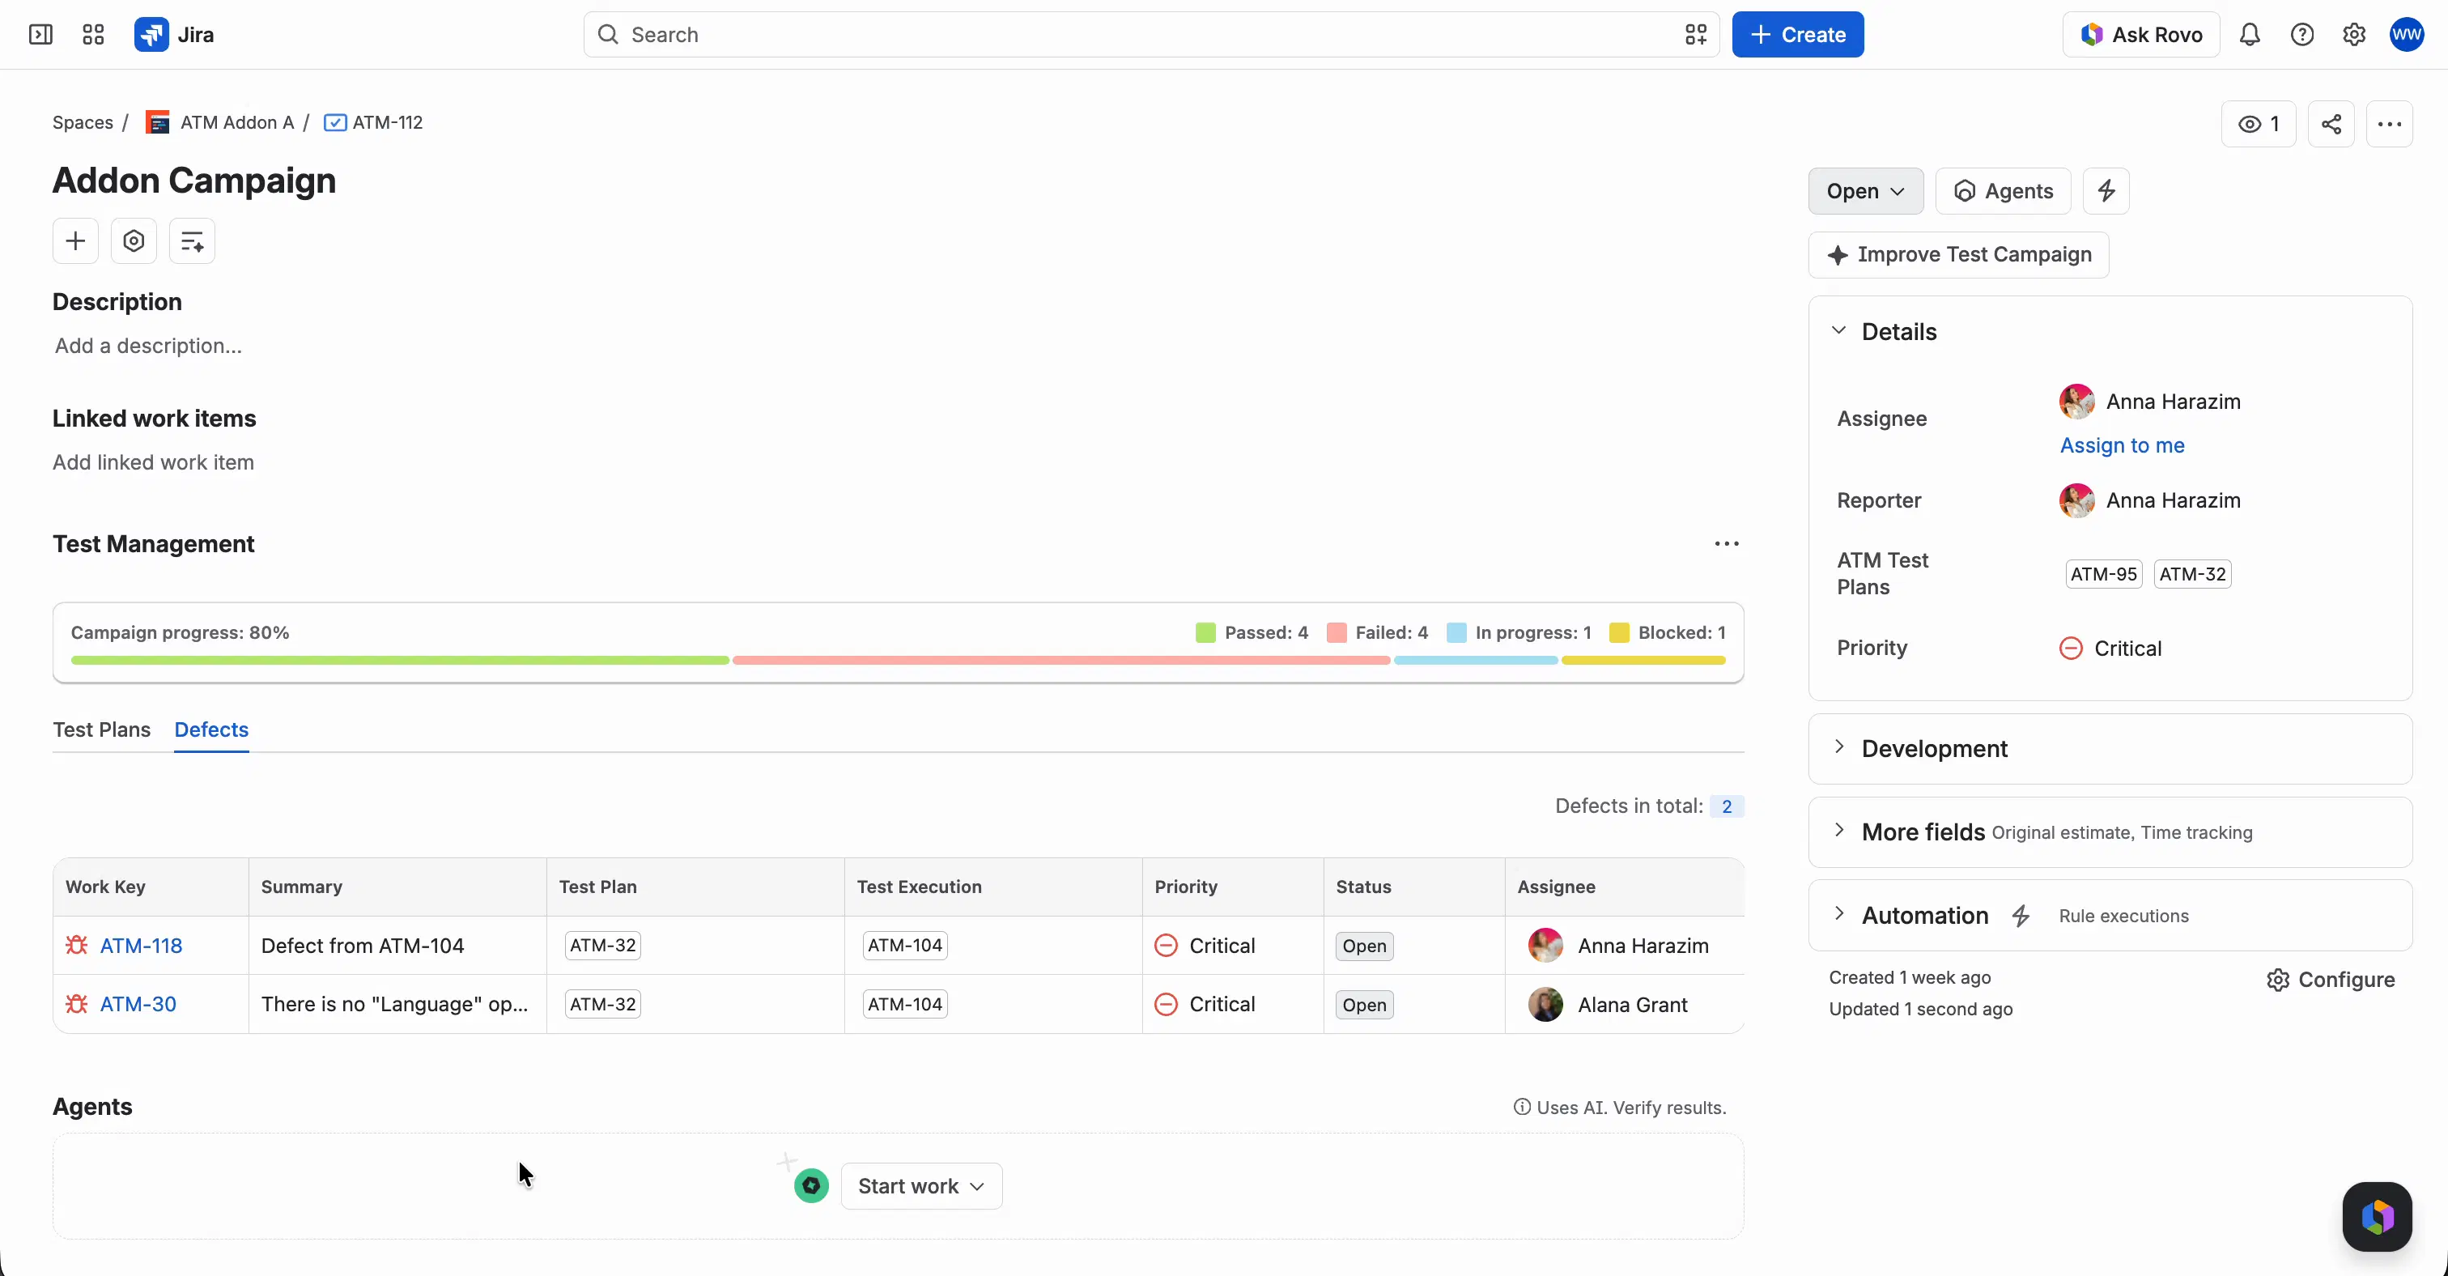Go to Spaces breadcrumb
The height and width of the screenshot is (1276, 2448).
pyautogui.click(x=83, y=122)
